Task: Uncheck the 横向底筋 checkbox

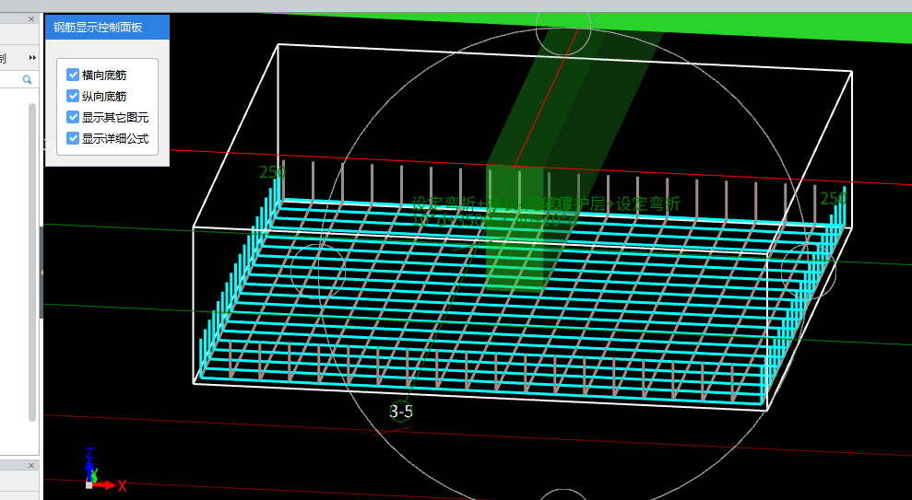Action: tap(73, 75)
